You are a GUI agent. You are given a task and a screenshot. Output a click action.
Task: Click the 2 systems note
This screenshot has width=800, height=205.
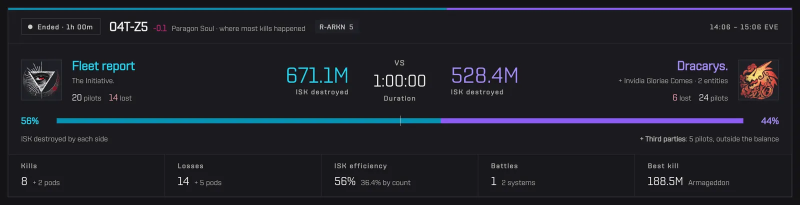(x=518, y=182)
